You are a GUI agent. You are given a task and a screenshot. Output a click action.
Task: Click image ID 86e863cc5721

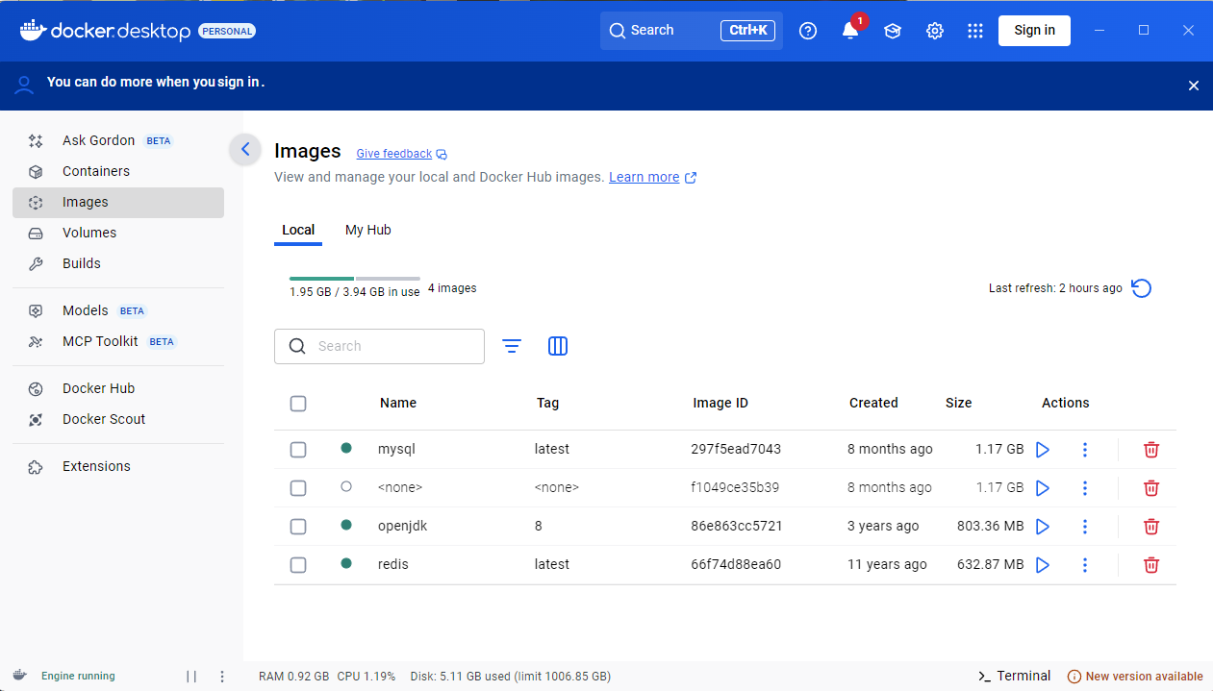[736, 526]
